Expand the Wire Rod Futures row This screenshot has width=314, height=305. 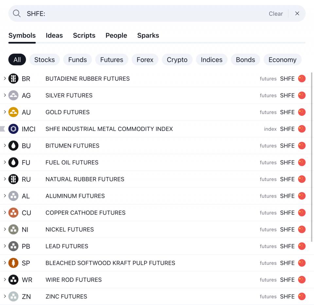[5, 279]
